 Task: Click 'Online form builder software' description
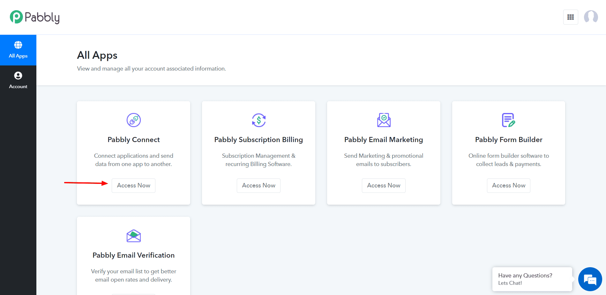(x=509, y=160)
